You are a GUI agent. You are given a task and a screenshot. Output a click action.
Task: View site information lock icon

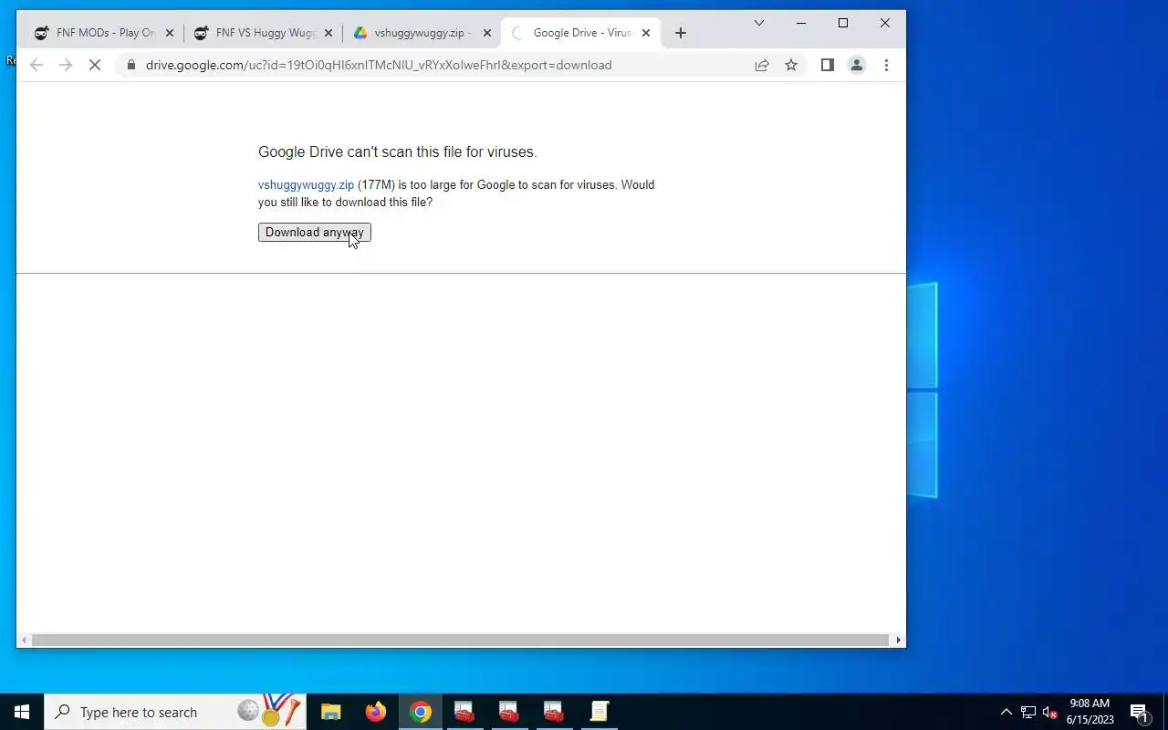tap(131, 65)
